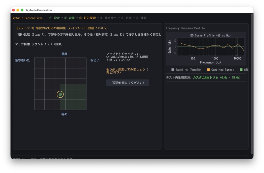Click the green GEQ legend swatch
The image size is (264, 173).
pos(241,70)
